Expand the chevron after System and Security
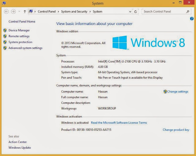This screenshot has height=156, width=196. pos(90,12)
